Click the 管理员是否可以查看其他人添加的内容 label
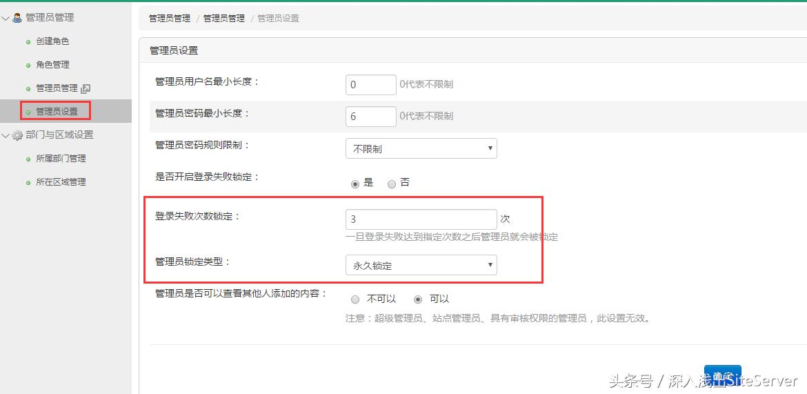 point(241,293)
